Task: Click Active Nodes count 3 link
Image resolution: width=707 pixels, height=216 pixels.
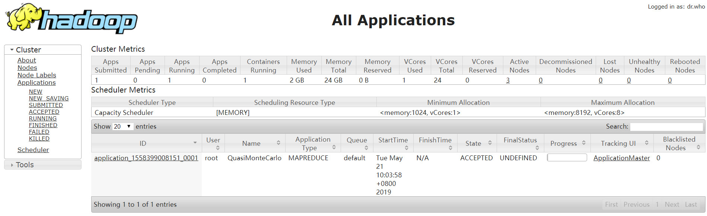Action: click(x=508, y=80)
